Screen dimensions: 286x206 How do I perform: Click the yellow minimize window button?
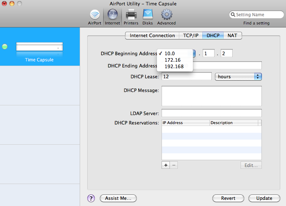click(x=12, y=3)
